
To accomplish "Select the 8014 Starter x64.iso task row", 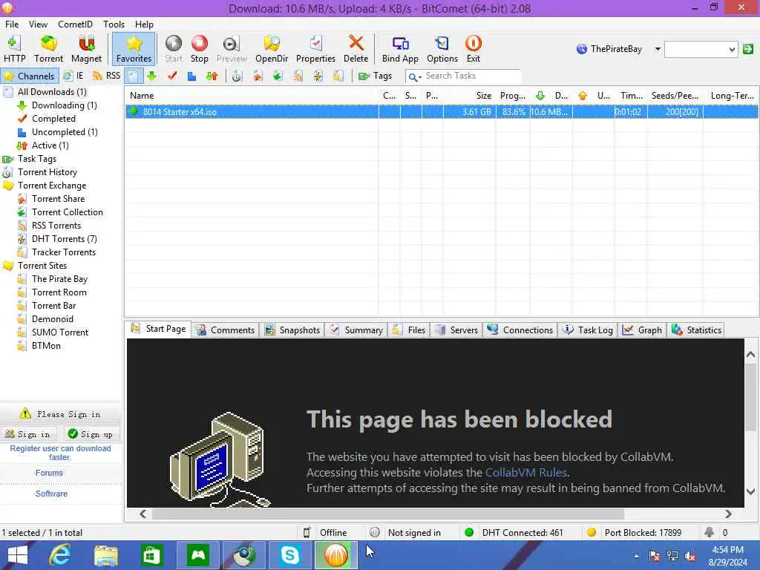I will (x=441, y=112).
